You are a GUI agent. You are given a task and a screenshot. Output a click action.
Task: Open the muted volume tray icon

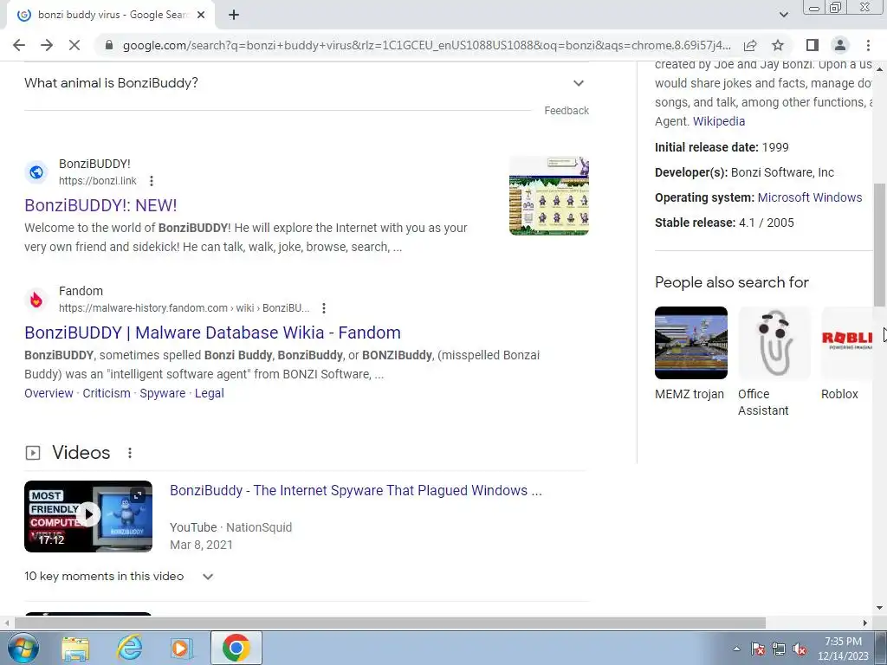click(800, 649)
